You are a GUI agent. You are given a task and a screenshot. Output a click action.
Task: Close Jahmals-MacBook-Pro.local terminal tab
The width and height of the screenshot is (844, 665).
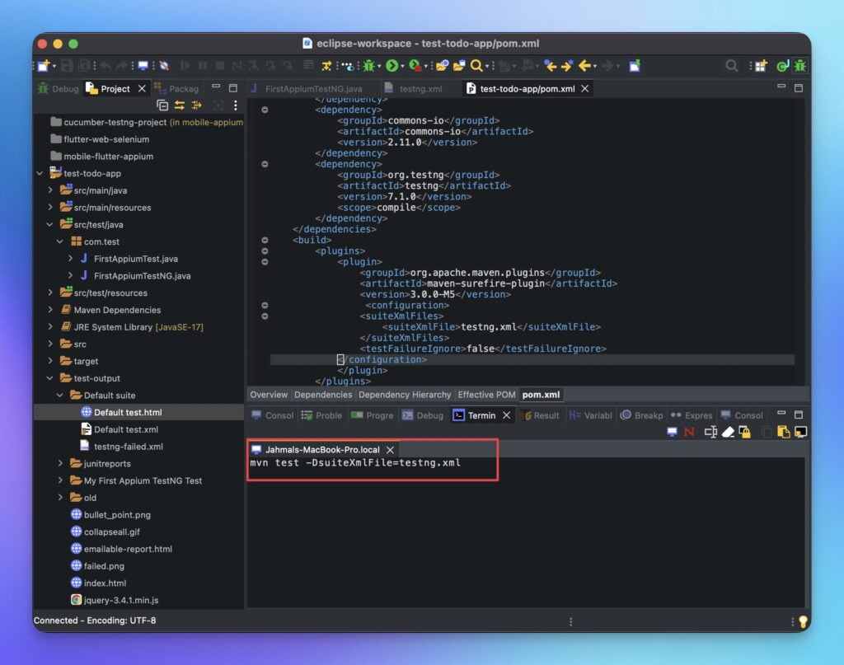pos(390,450)
